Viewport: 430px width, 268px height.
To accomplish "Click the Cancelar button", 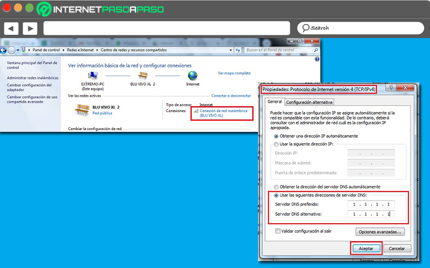I will click(397, 249).
